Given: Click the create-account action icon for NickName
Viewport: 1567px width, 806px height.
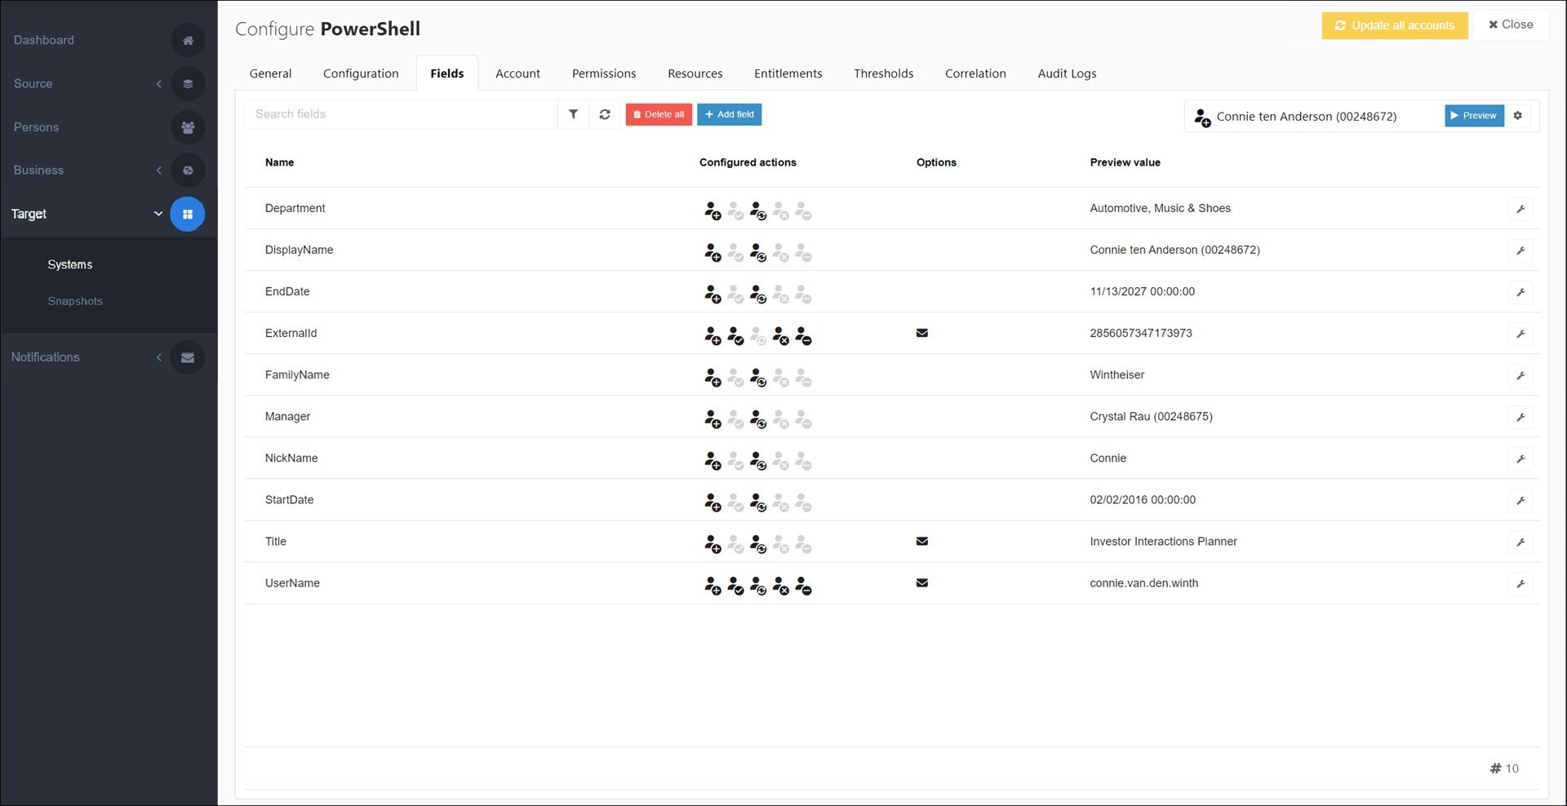Looking at the screenshot, I should click(x=712, y=461).
